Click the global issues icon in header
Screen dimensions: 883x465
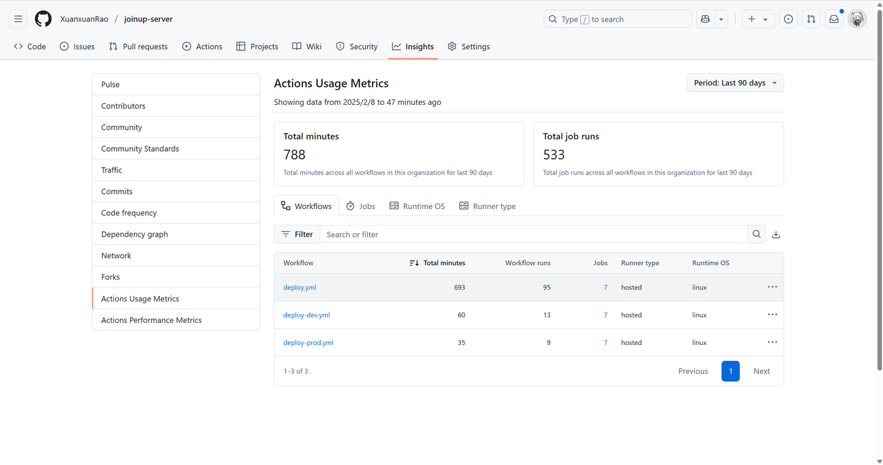pos(788,19)
